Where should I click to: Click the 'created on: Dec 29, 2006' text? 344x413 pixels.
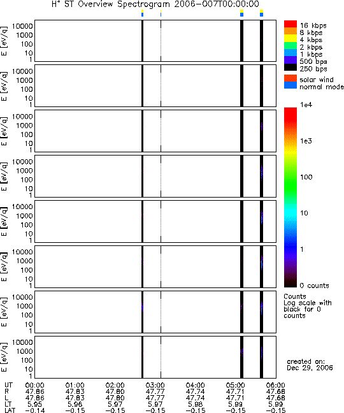(310, 365)
